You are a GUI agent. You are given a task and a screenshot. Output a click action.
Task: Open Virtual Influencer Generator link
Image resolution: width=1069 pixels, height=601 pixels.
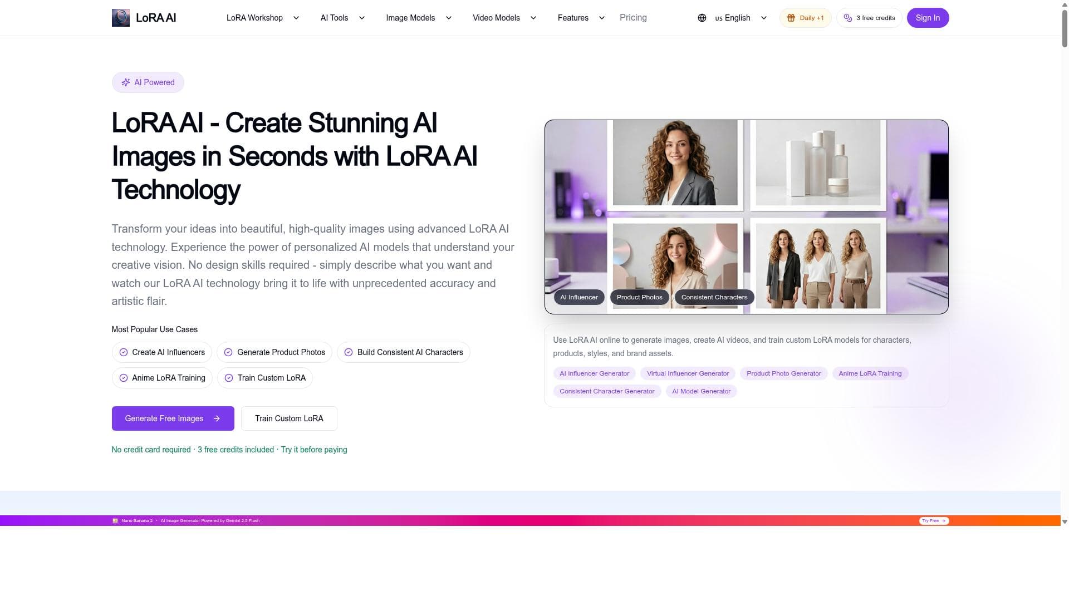[688, 373]
